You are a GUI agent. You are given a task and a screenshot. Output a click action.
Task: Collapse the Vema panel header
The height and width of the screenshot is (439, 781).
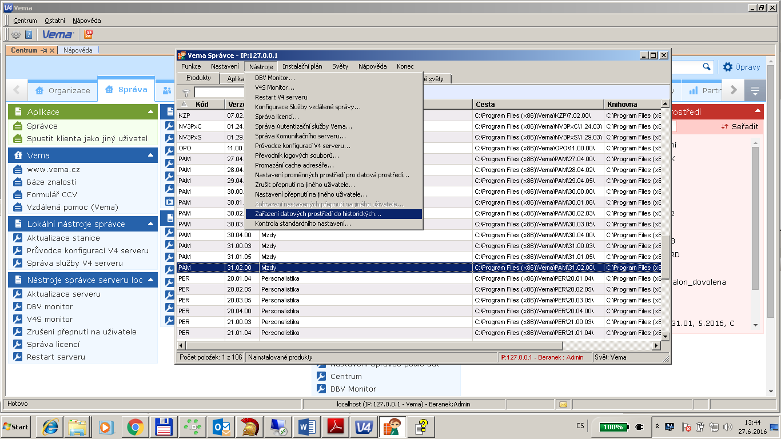tap(150, 155)
